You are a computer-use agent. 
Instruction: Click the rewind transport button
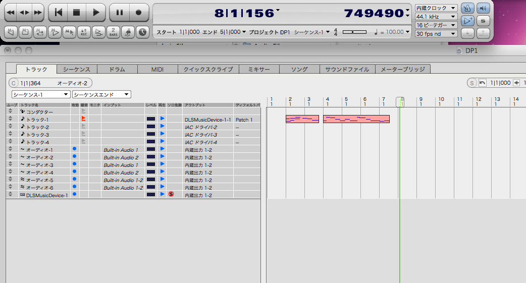[x=11, y=13]
